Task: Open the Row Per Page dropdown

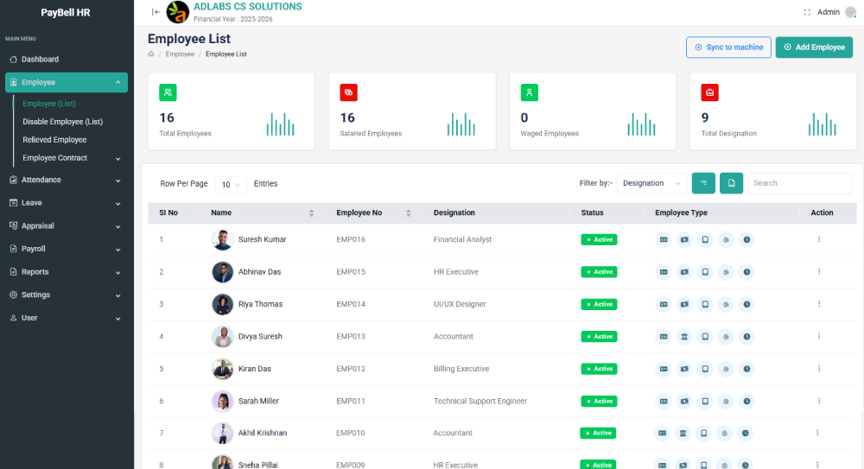Action: click(231, 184)
